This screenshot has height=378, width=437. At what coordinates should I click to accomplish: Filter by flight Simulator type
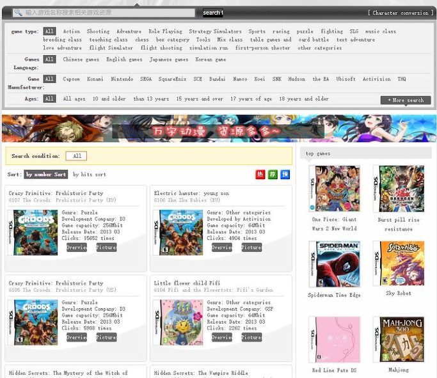pos(111,48)
